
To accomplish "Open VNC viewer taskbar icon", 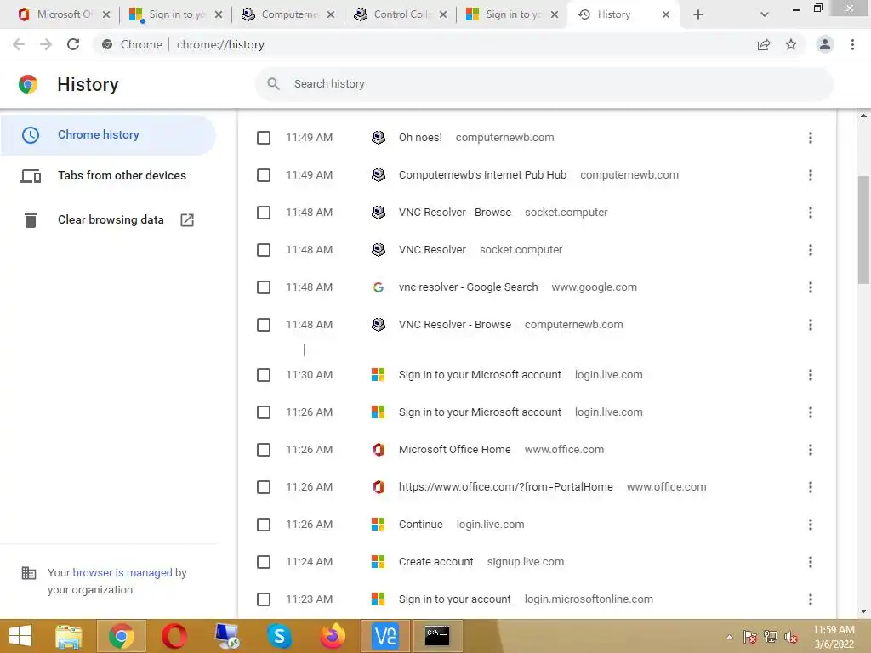I will point(385,636).
